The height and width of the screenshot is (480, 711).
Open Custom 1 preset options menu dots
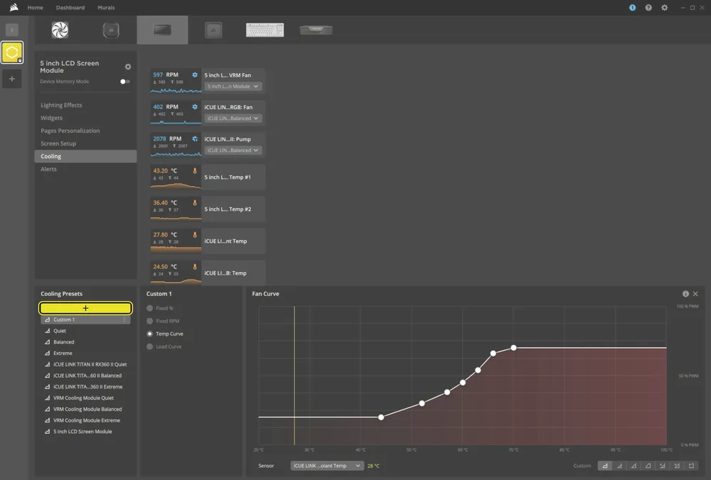coord(124,320)
